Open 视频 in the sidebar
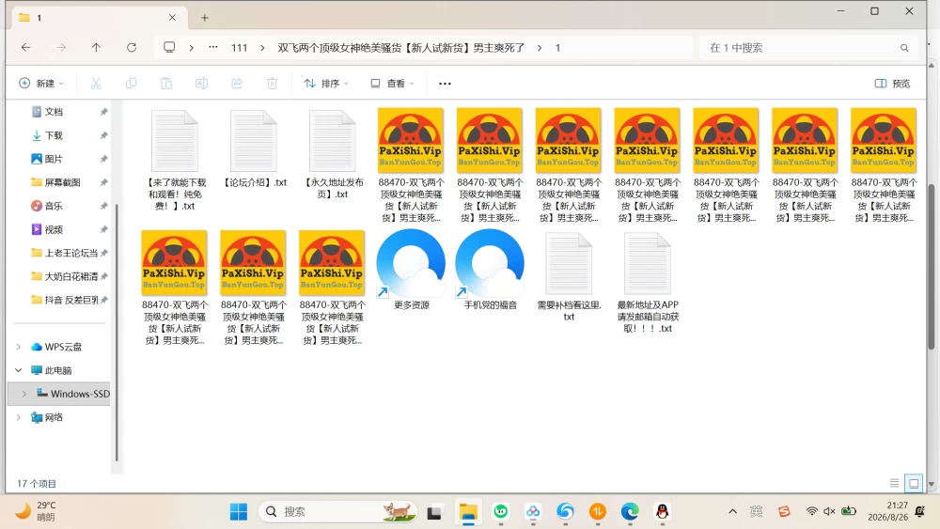 [54, 229]
